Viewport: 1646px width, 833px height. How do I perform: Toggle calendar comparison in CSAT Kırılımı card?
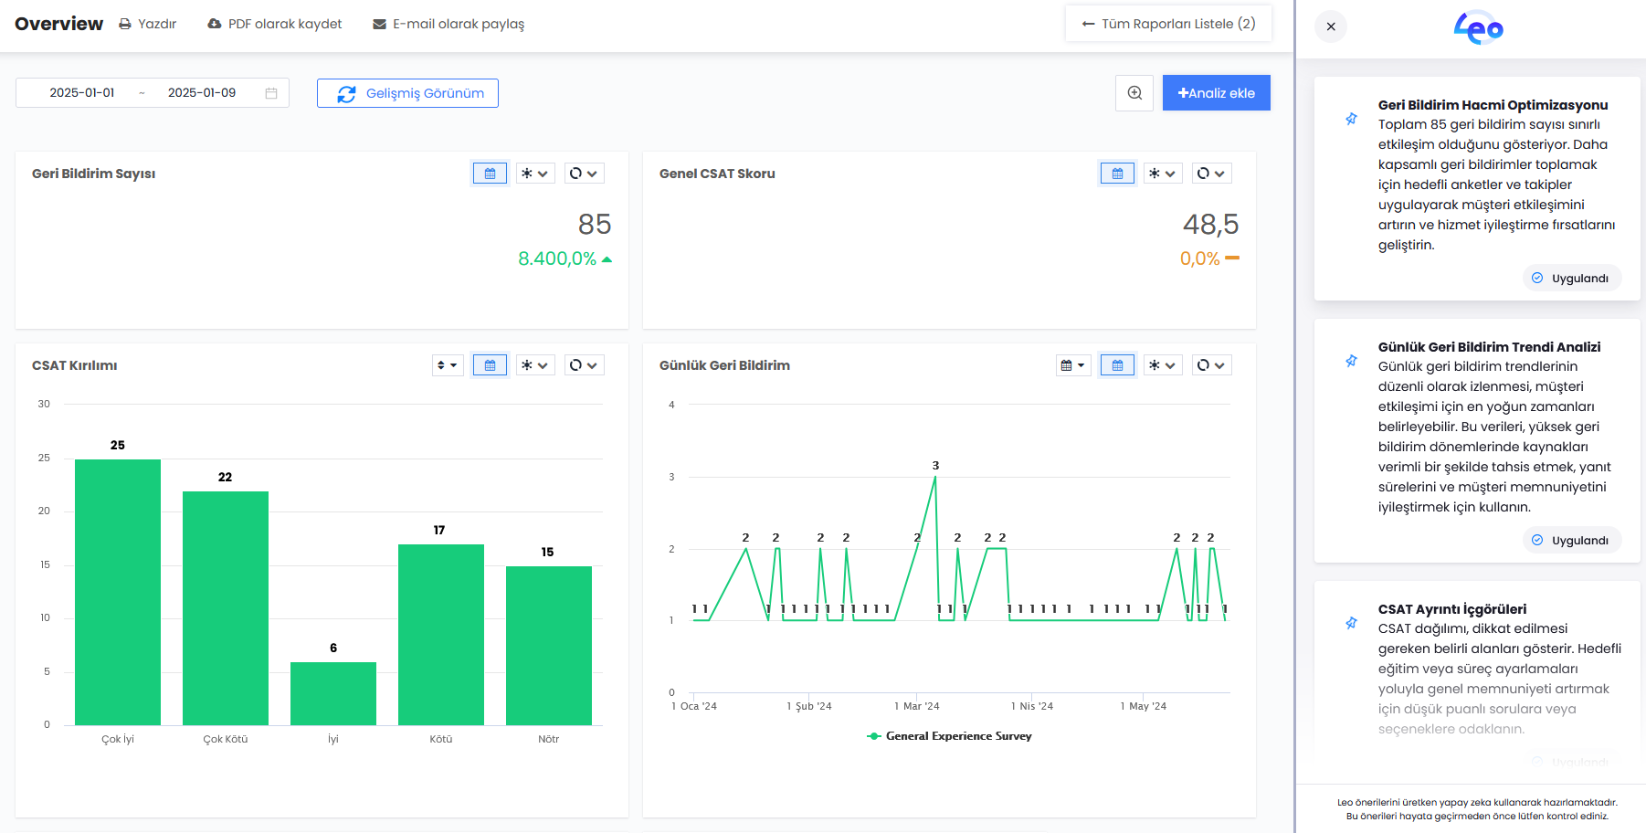tap(490, 365)
